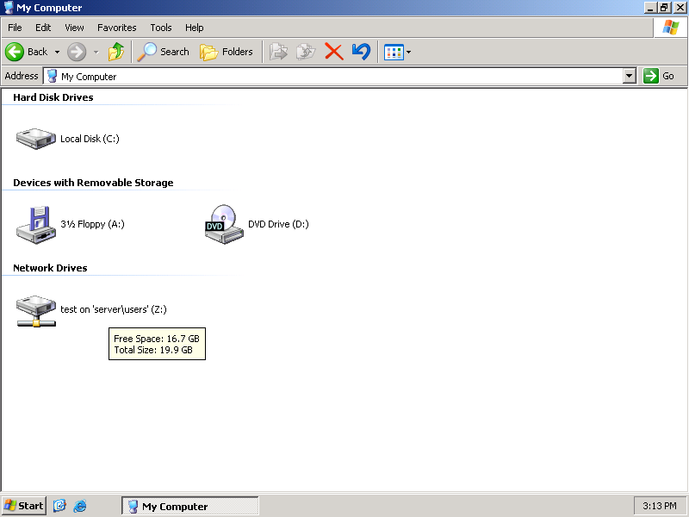The width and height of the screenshot is (689, 517).
Task: Expand the Address bar dropdown arrow
Action: pos(630,76)
